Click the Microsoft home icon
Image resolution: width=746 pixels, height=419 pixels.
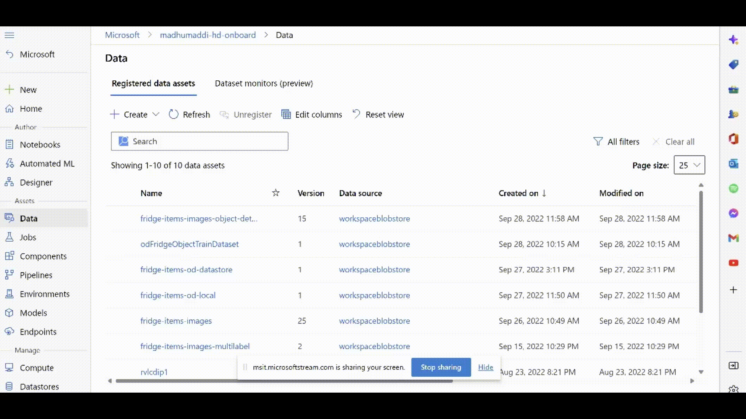point(9,54)
